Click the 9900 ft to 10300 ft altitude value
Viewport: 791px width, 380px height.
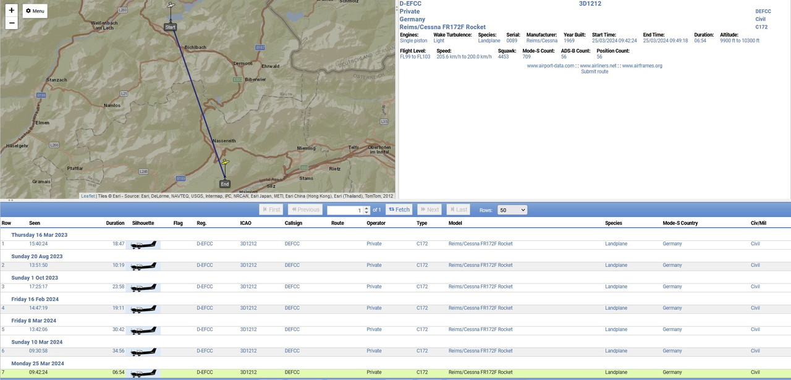tap(740, 41)
